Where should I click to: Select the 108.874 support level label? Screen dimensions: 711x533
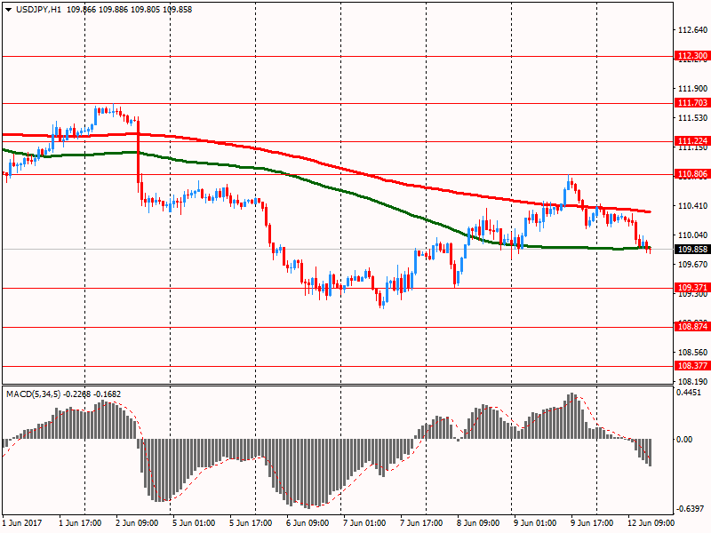pyautogui.click(x=692, y=327)
